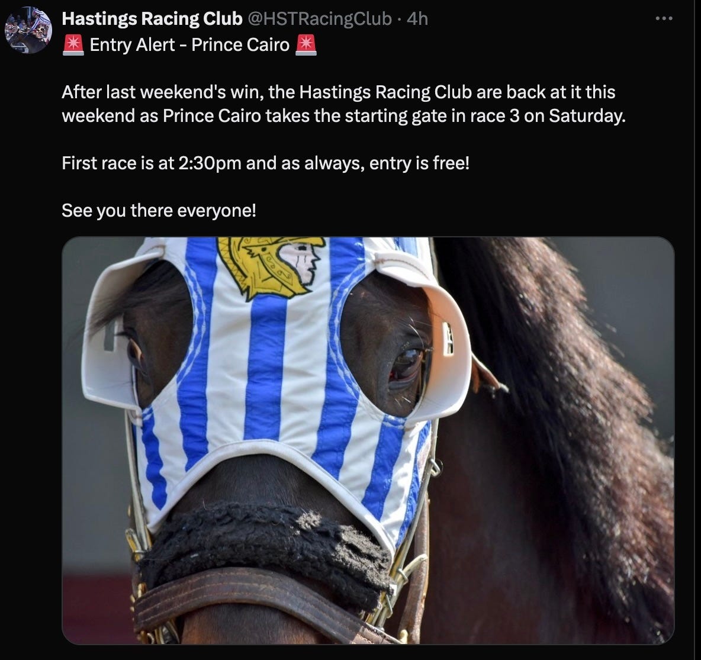Click the siren emoji before Entry Alert
This screenshot has width=701, height=660.
[x=73, y=44]
